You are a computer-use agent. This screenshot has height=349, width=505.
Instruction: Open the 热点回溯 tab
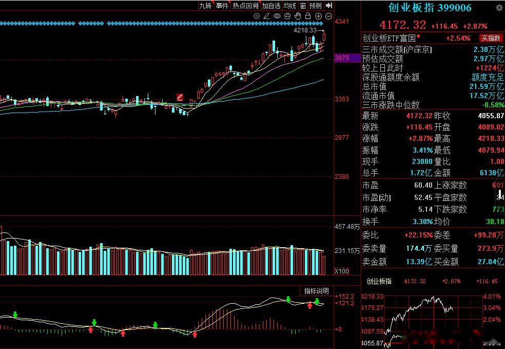click(245, 6)
